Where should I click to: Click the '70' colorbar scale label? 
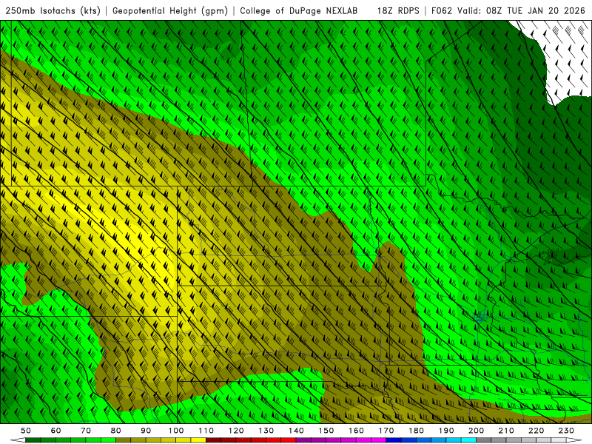pyautogui.click(x=86, y=431)
